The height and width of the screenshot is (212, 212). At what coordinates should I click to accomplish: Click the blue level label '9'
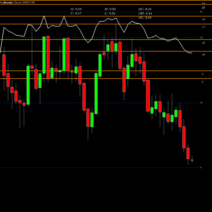201,167
